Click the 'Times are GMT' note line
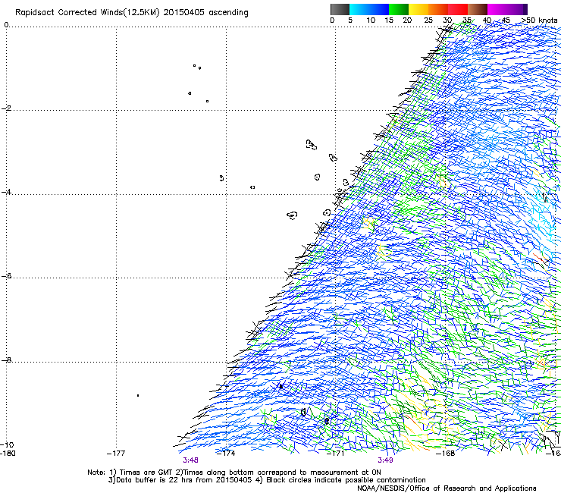This screenshot has width=561, height=493. point(234,473)
